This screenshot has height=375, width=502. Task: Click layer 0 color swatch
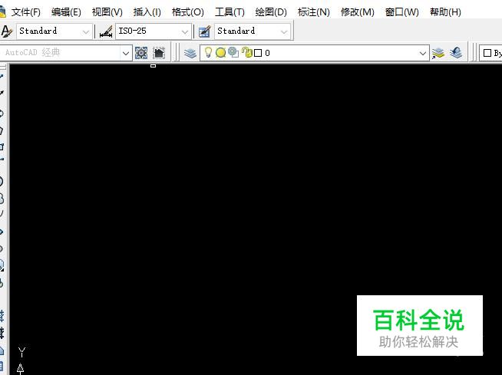pyautogui.click(x=258, y=53)
